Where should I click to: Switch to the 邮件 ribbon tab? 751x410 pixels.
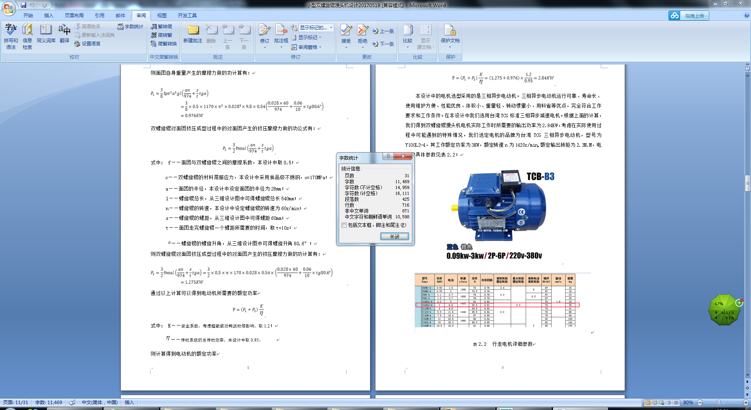click(120, 16)
